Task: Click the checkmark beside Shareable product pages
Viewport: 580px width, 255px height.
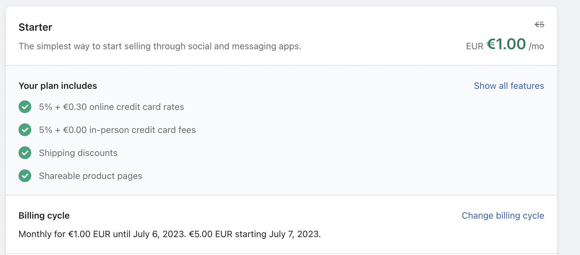Action: pos(25,176)
